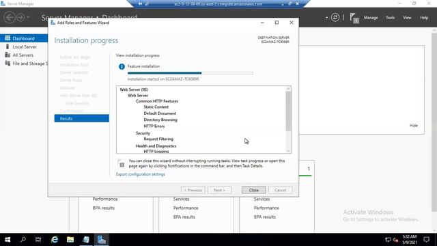Click the feature installation progress bar

[x=191, y=73]
